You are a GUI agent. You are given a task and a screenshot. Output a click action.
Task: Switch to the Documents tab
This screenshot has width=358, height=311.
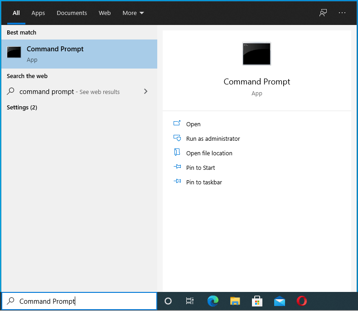click(x=71, y=13)
